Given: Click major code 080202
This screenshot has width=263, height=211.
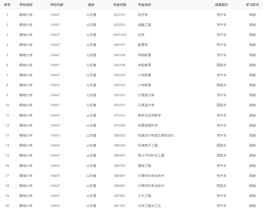Looking at the screenshot, I should point(120,135).
